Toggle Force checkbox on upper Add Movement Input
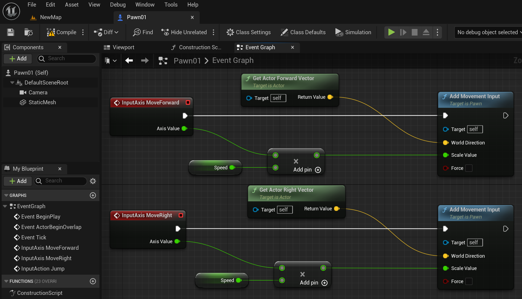Image resolution: width=522 pixels, height=299 pixels. pyautogui.click(x=469, y=168)
